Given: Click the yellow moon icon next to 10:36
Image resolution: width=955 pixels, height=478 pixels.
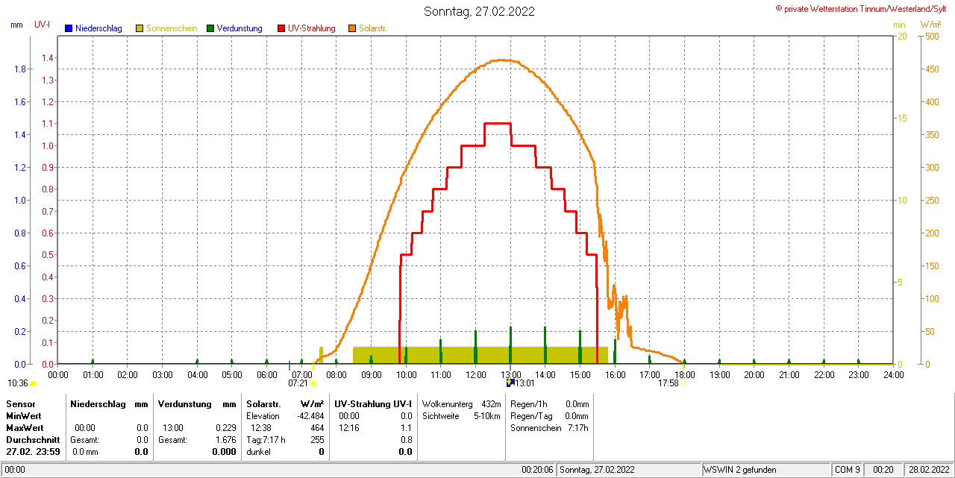Looking at the screenshot, I should [33, 383].
